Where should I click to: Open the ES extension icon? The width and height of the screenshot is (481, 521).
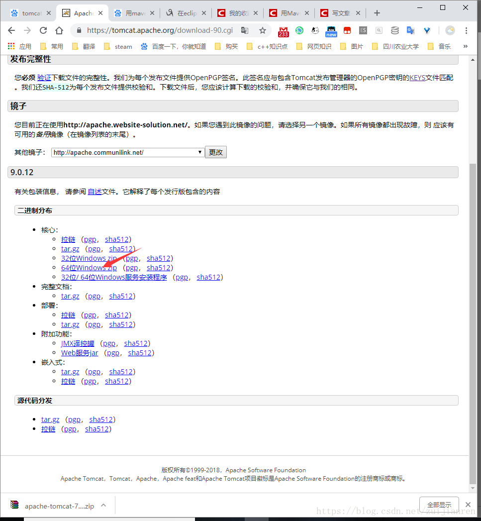pyautogui.click(x=363, y=30)
